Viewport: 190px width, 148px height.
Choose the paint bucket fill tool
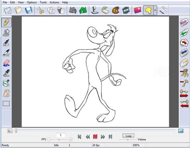6,83
